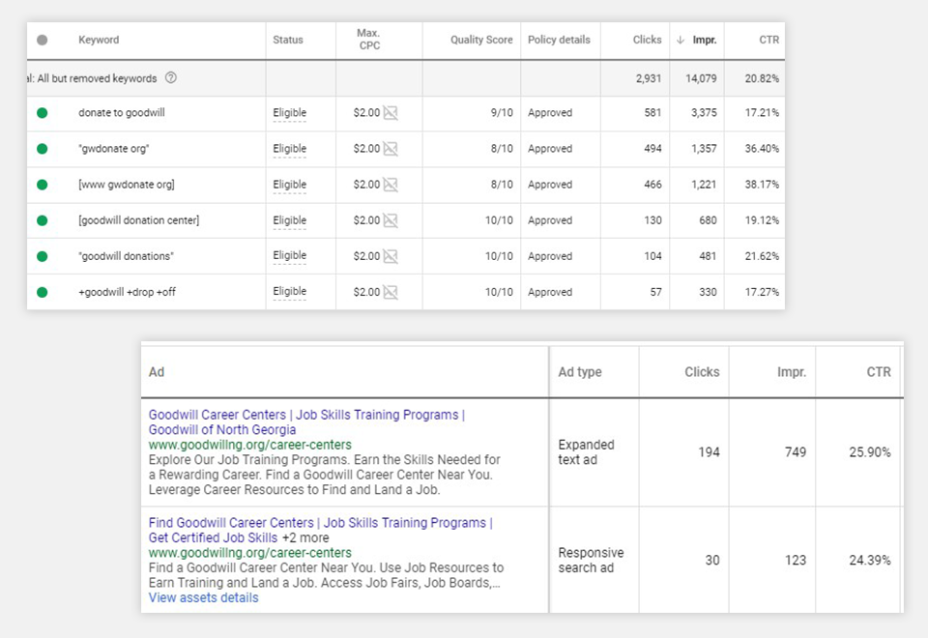Click the 581 clicks cell
Viewport: 928px width, 638px height.
tap(652, 112)
